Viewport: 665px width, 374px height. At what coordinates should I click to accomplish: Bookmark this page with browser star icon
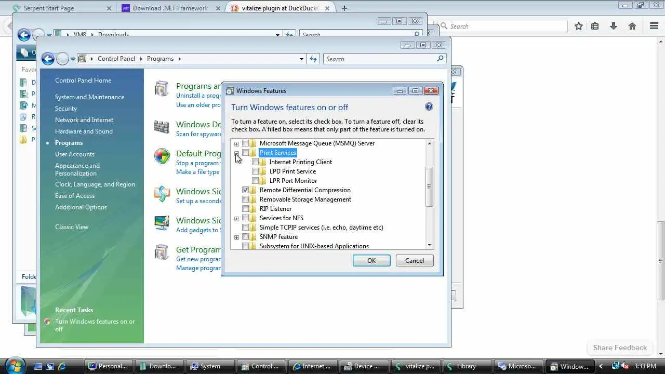pyautogui.click(x=579, y=26)
